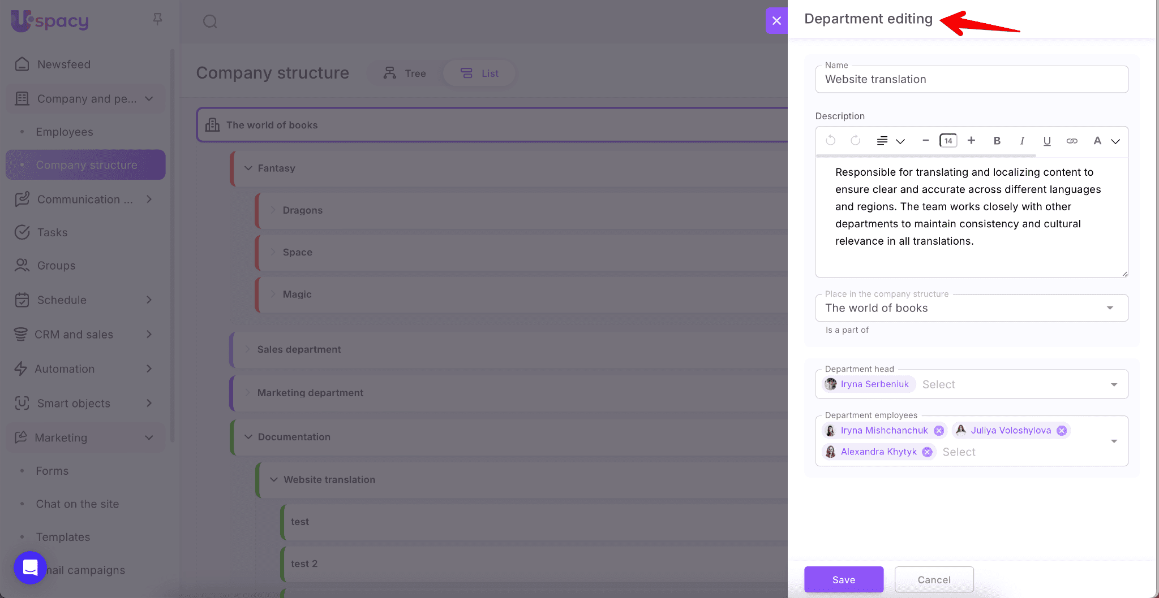Remove Juliya Voloshylova from employees list

point(1062,431)
